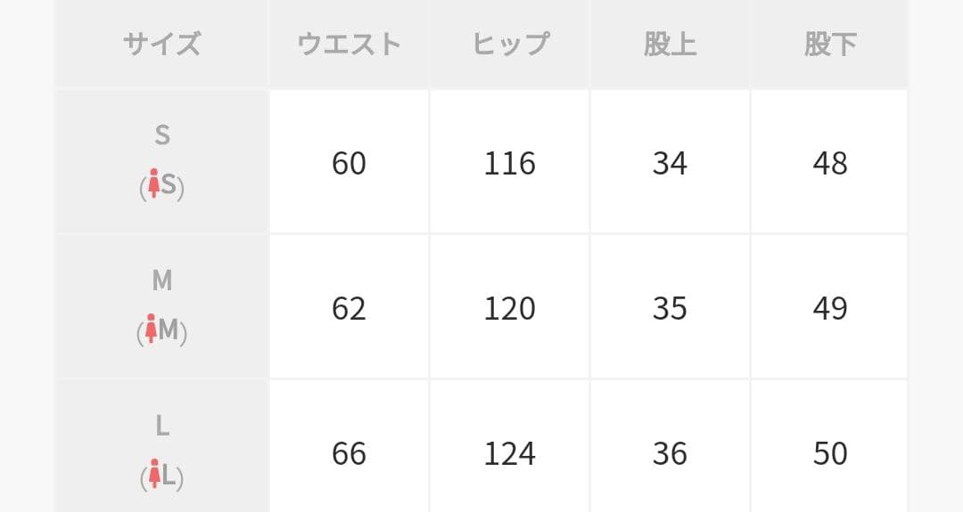Click the M size row label
963x512 pixels.
pos(162,306)
